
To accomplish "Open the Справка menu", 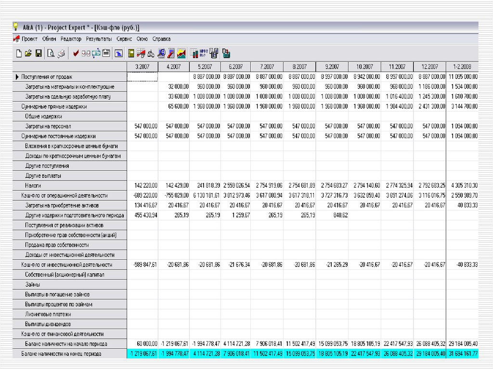I will (x=161, y=39).
